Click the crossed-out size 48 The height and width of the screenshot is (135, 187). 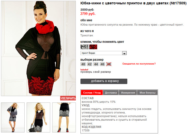click(109, 64)
